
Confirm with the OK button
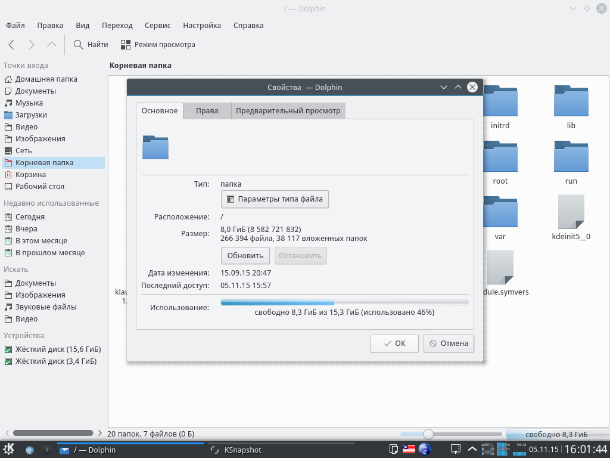coord(394,343)
